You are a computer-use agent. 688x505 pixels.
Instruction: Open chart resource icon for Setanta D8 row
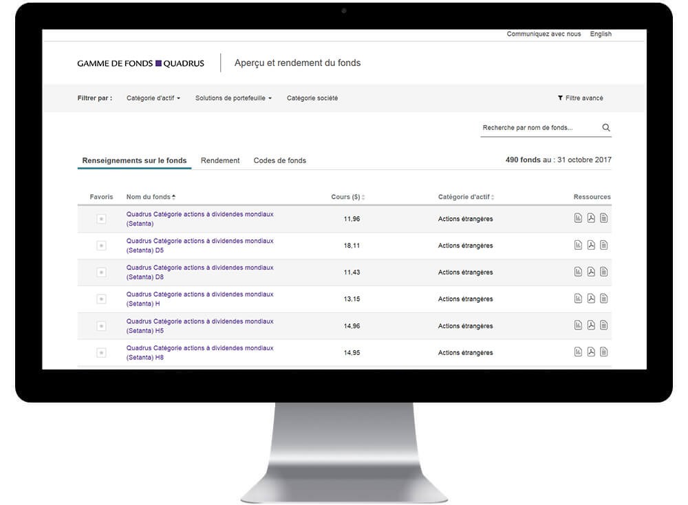click(x=578, y=272)
